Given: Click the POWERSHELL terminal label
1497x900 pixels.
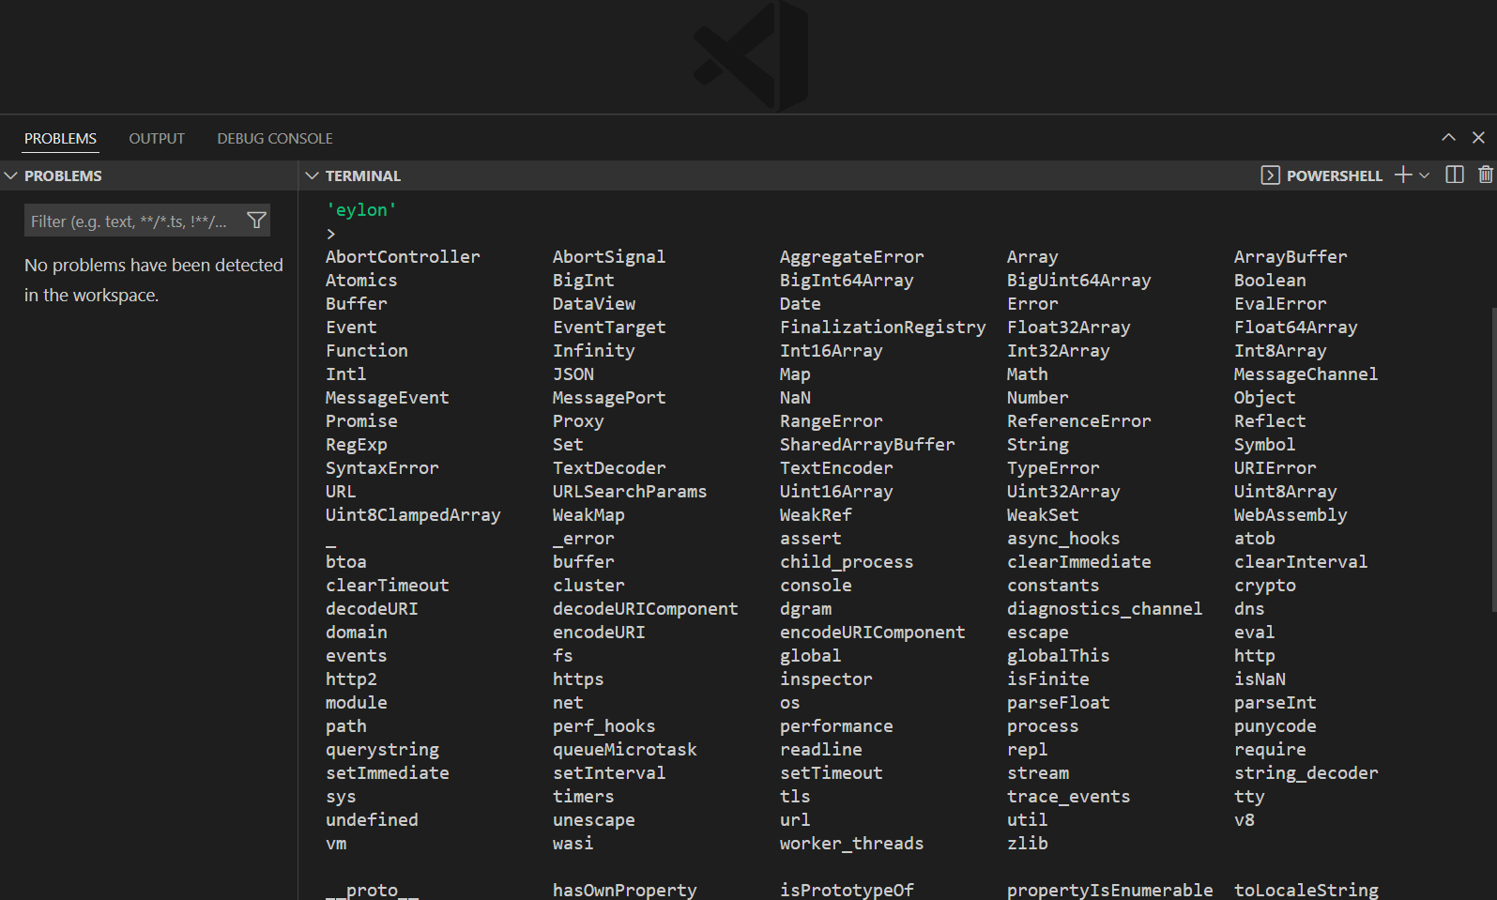Looking at the screenshot, I should [x=1334, y=175].
